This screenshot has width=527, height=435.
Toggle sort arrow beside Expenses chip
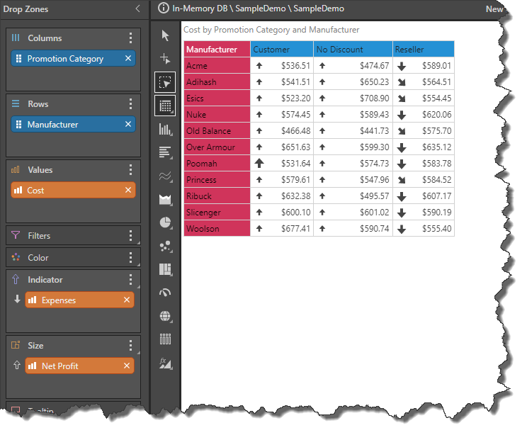17,300
